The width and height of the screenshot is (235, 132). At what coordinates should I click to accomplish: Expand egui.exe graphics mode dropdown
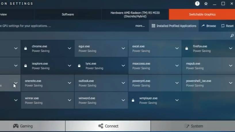(123, 48)
